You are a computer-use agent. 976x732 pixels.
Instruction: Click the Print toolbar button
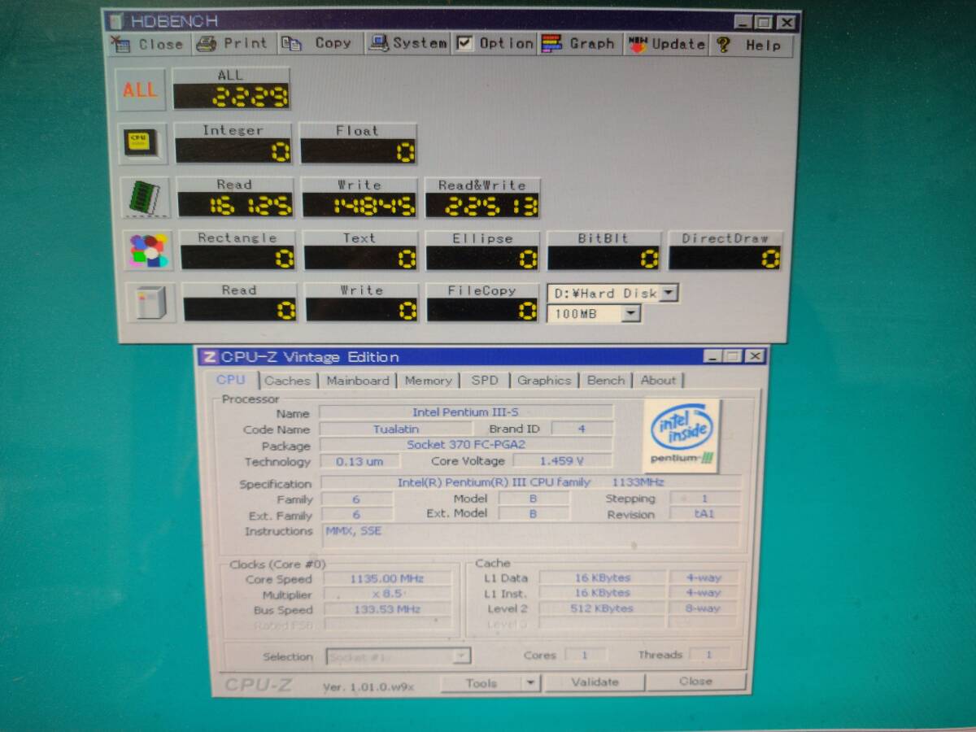pyautogui.click(x=233, y=44)
